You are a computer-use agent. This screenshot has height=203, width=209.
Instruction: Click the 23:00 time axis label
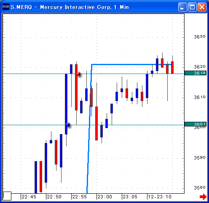click(x=105, y=197)
